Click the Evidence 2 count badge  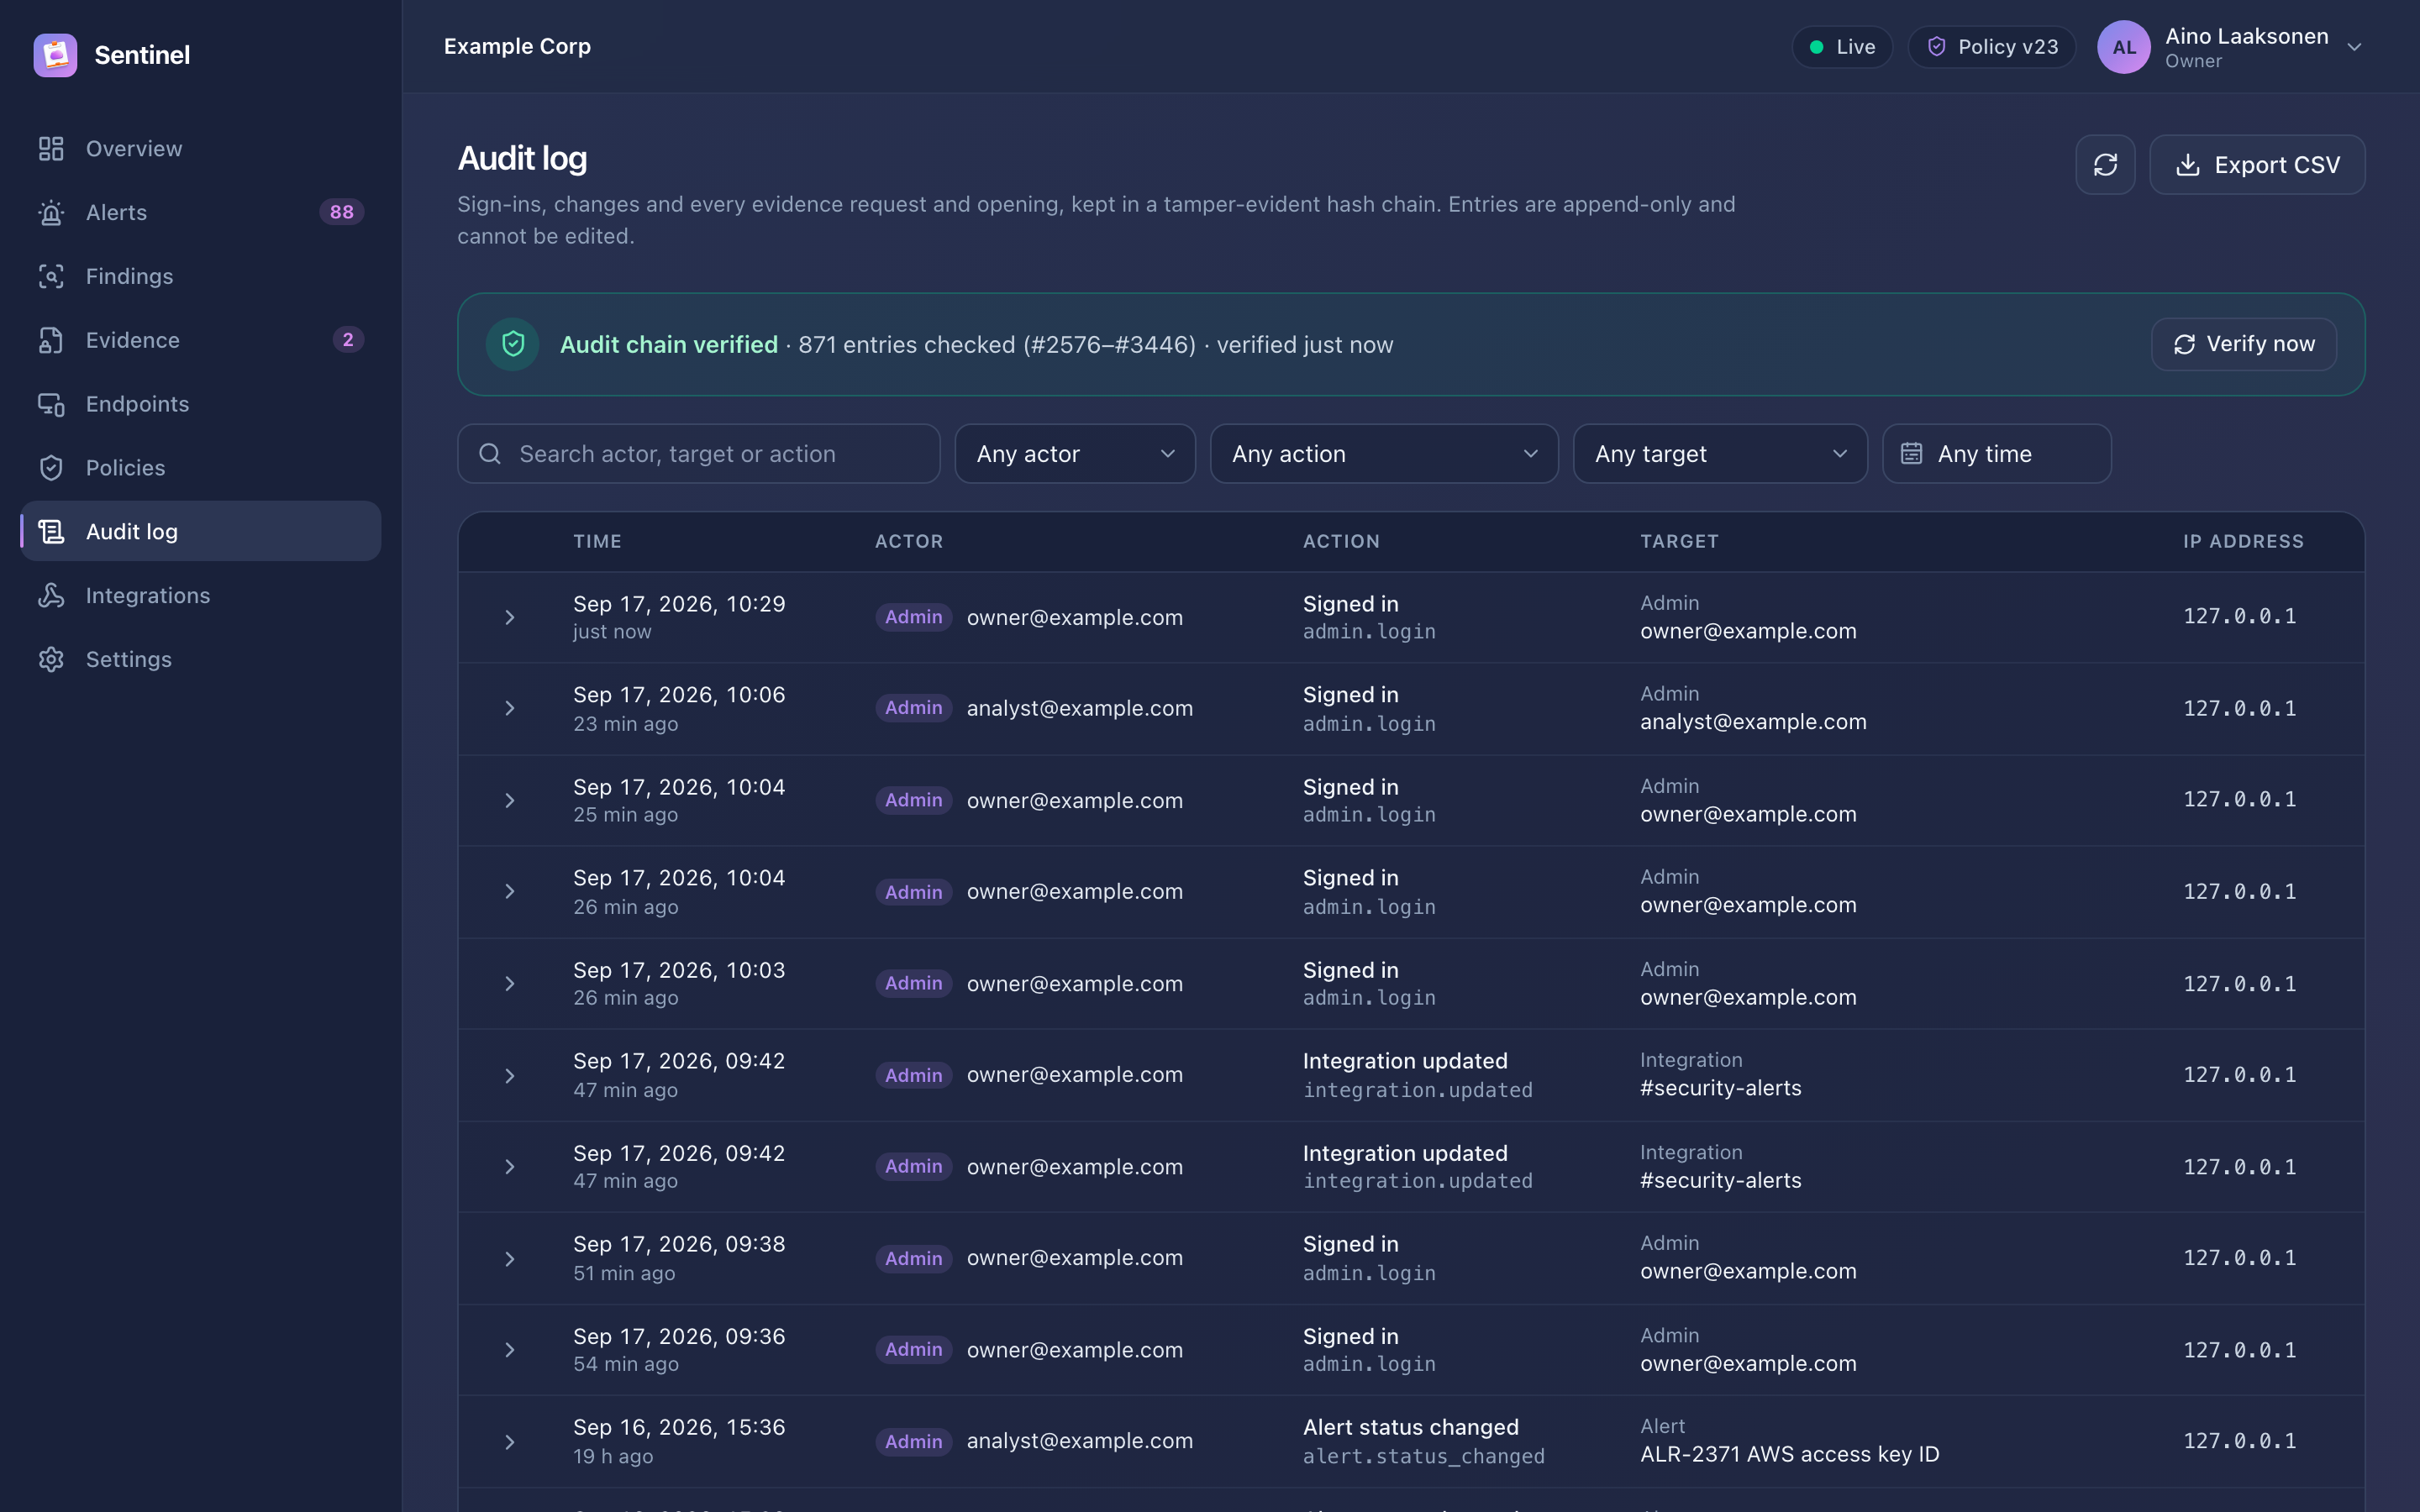click(348, 340)
